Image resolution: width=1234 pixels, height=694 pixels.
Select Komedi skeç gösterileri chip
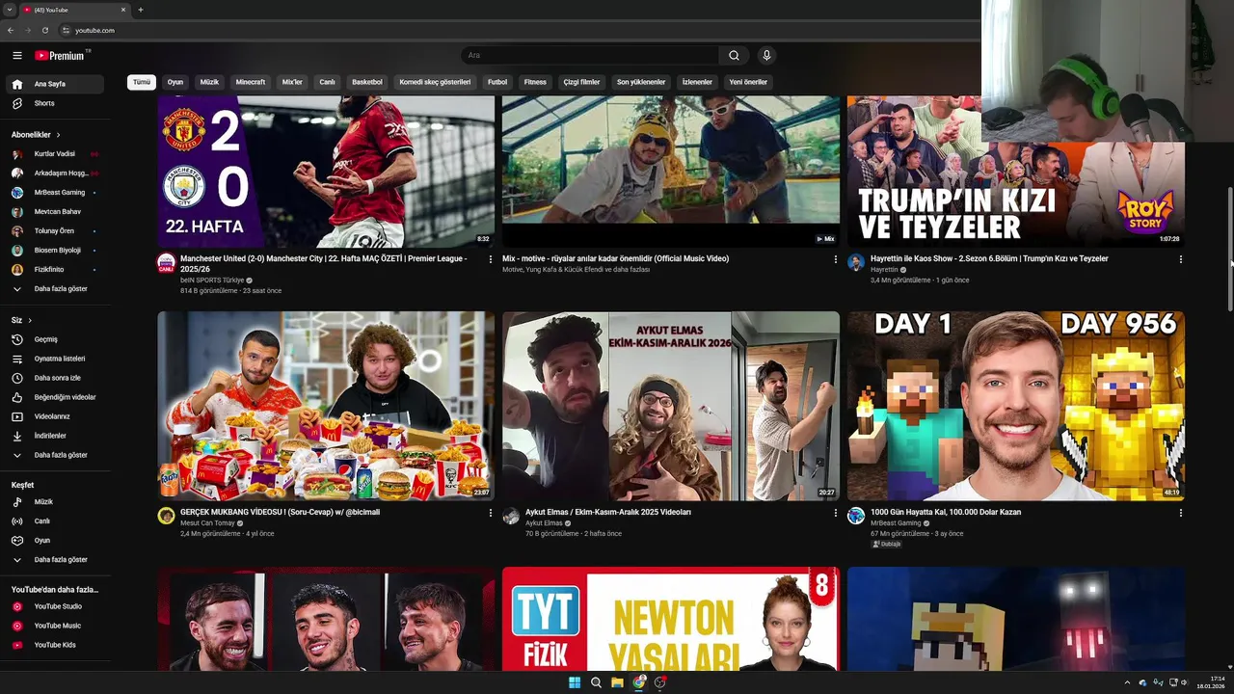click(x=435, y=82)
